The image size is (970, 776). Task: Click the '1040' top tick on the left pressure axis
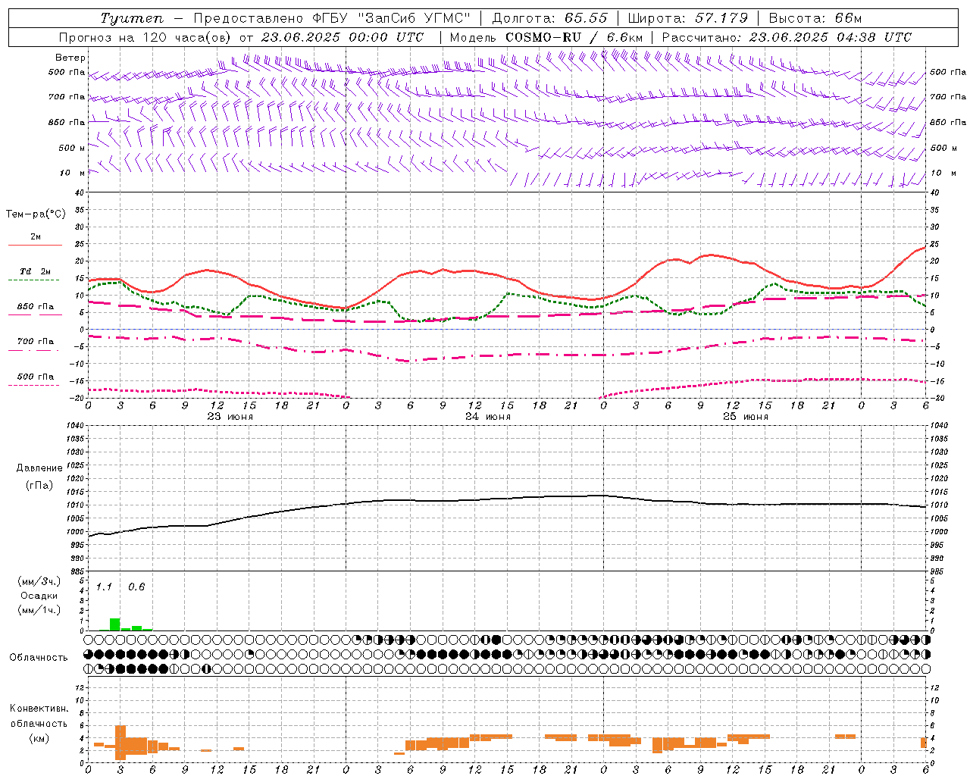(x=74, y=426)
